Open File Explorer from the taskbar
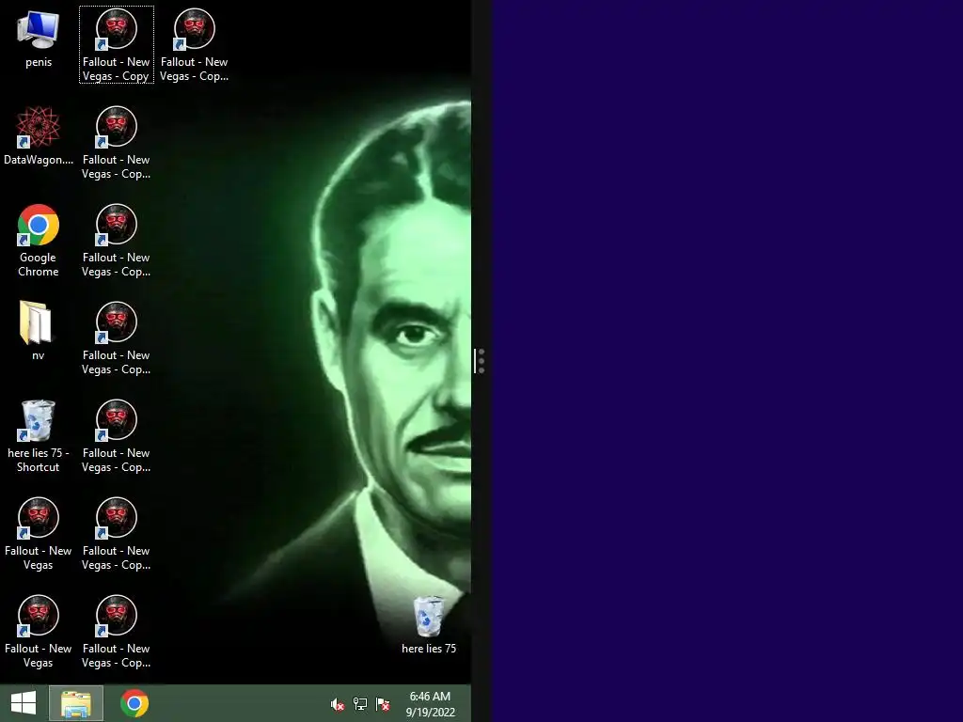Viewport: 963px width, 722px height. click(76, 703)
